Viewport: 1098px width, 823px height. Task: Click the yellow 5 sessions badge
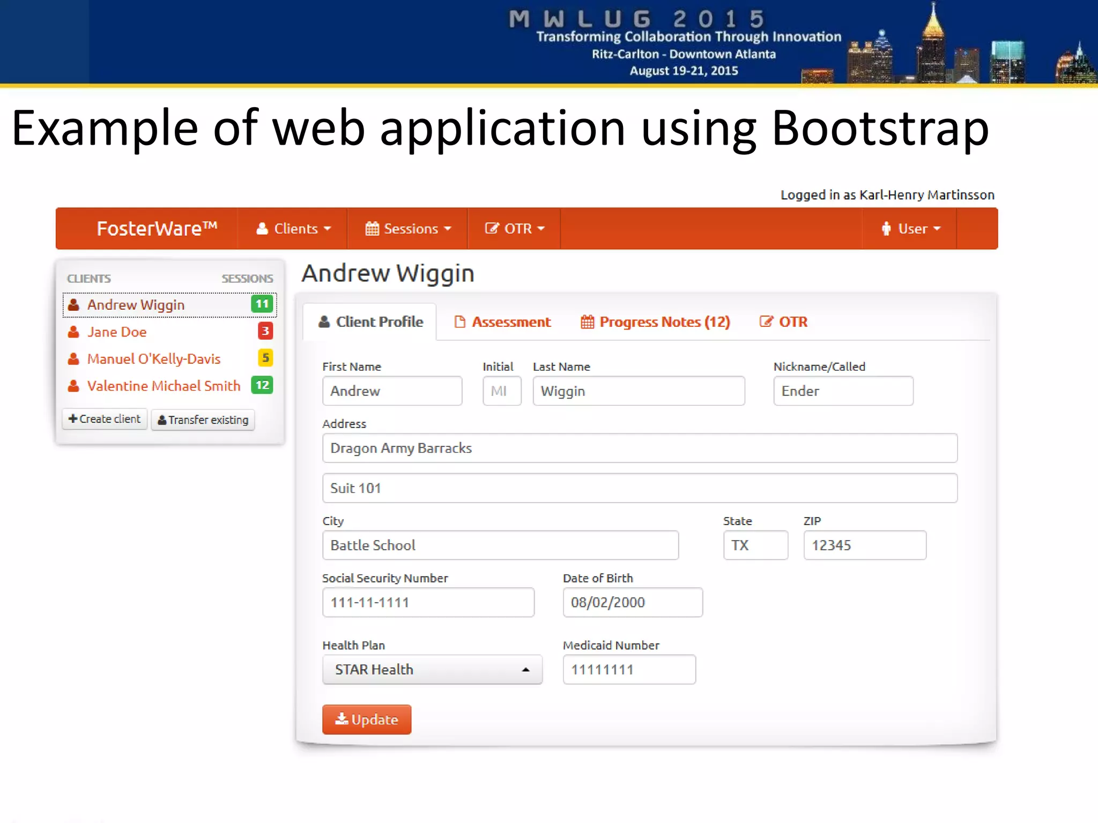click(265, 358)
